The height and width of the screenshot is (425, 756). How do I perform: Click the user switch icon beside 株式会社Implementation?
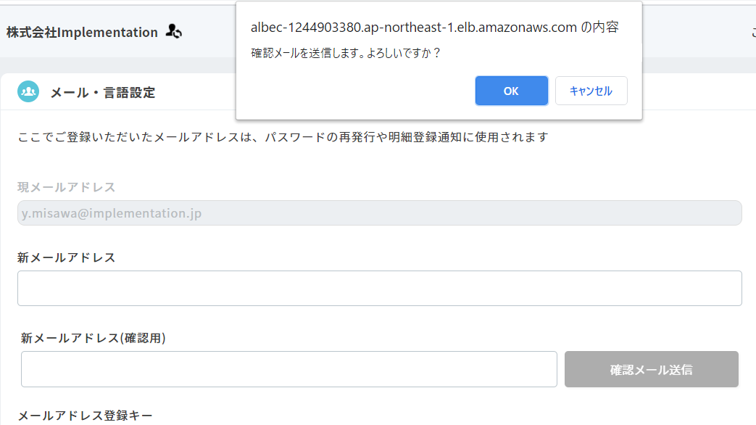click(x=173, y=32)
